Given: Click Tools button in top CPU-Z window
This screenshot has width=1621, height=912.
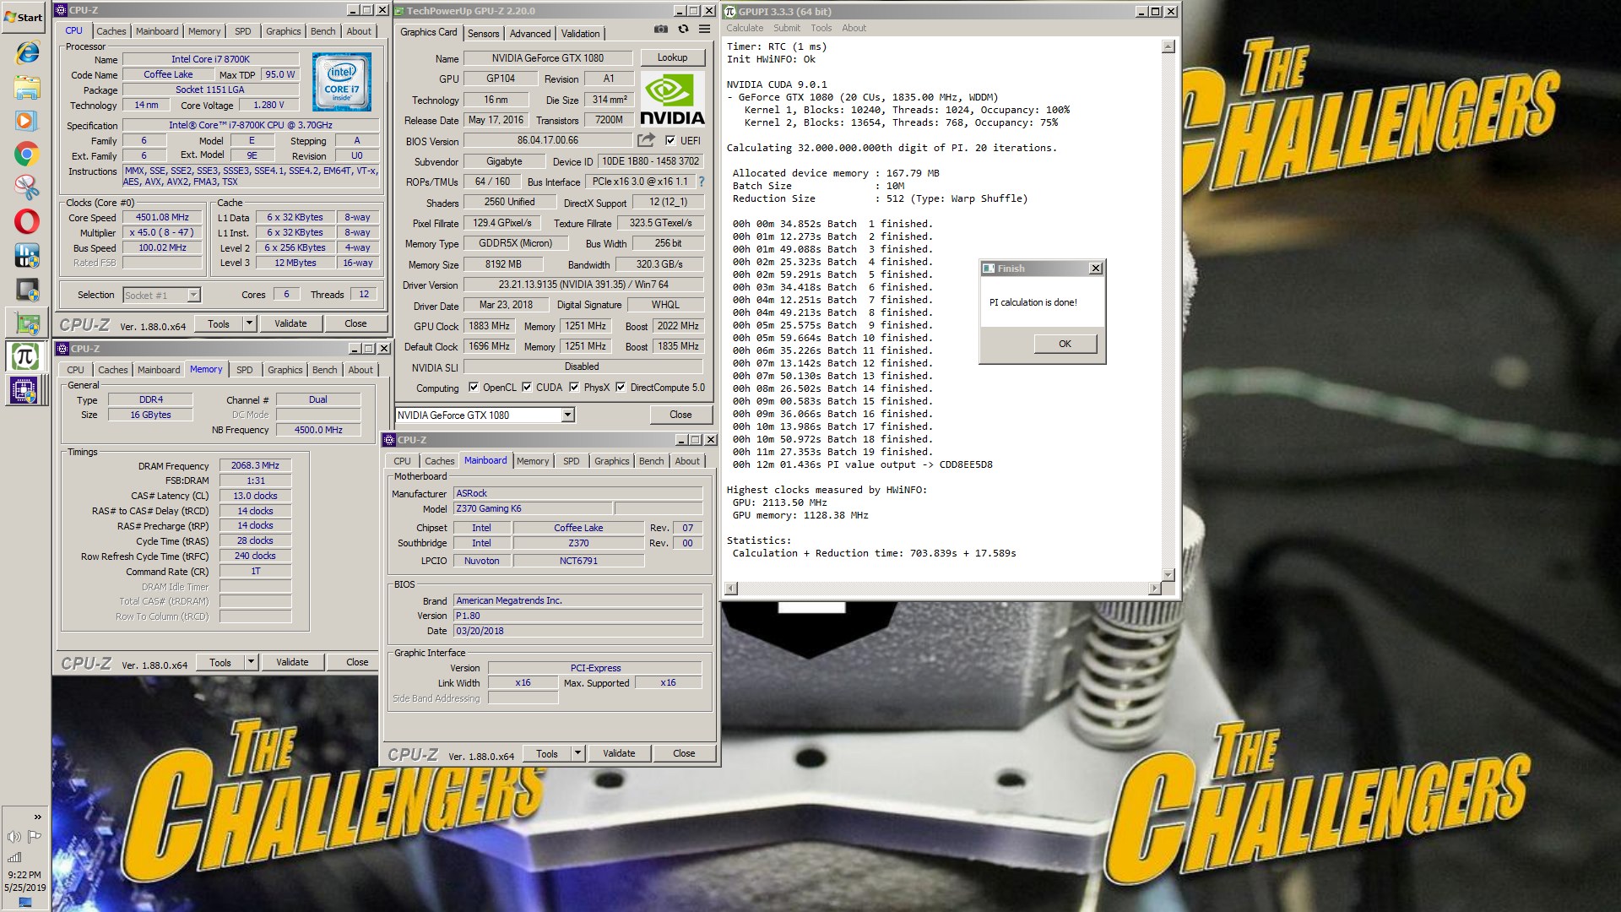Looking at the screenshot, I should [x=219, y=323].
